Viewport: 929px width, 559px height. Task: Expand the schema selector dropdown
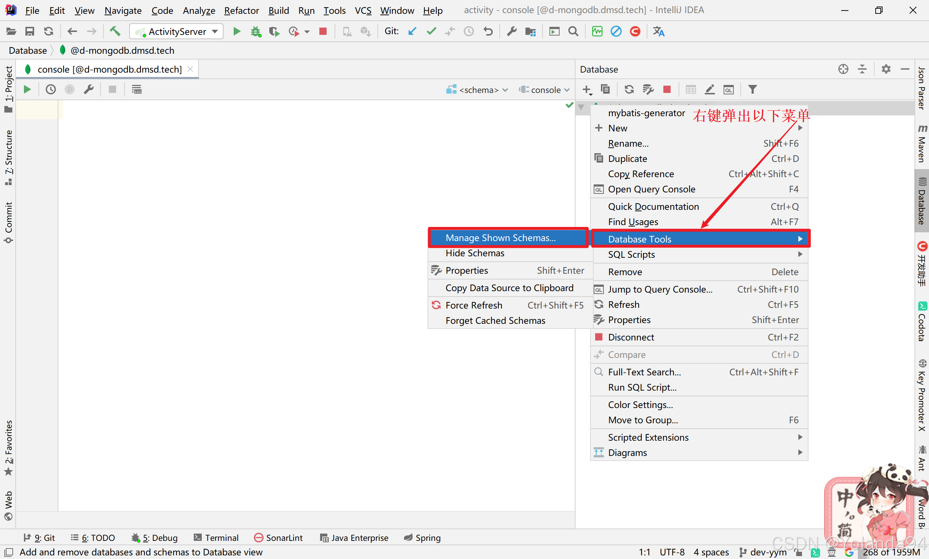pyautogui.click(x=478, y=90)
